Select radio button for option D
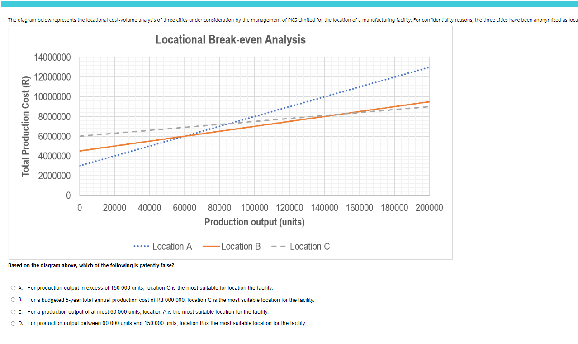The image size is (578, 344). tap(14, 323)
